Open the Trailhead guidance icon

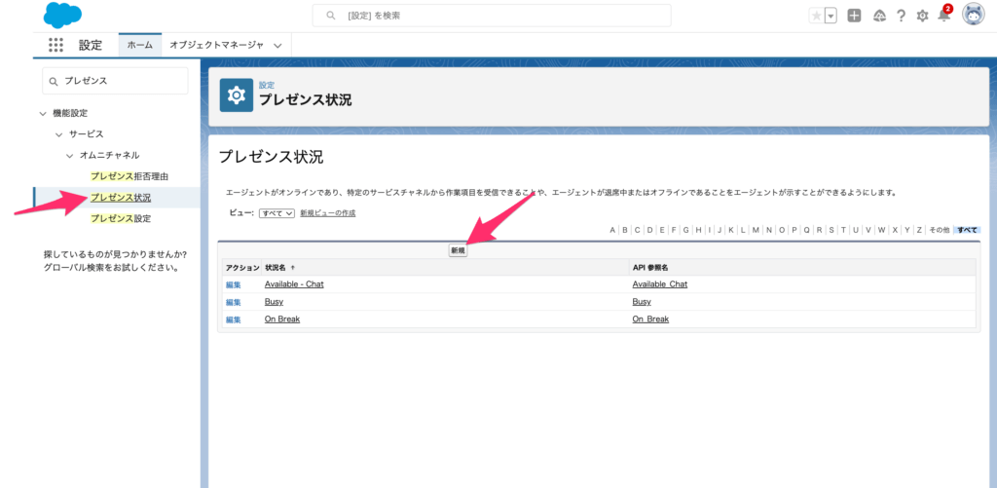click(880, 16)
